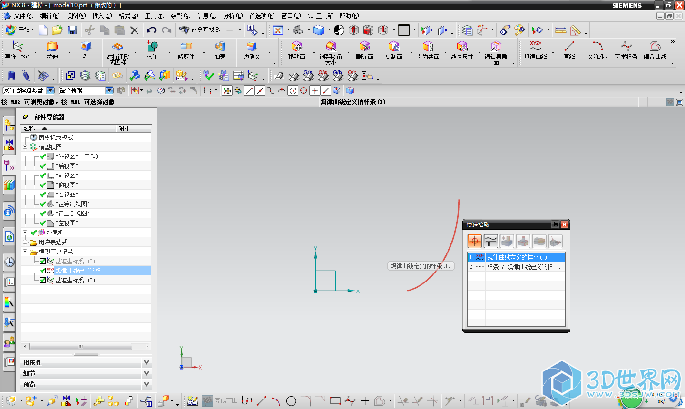Click the 完成草图 finish sketch button
This screenshot has width=685, height=409.
(x=220, y=401)
